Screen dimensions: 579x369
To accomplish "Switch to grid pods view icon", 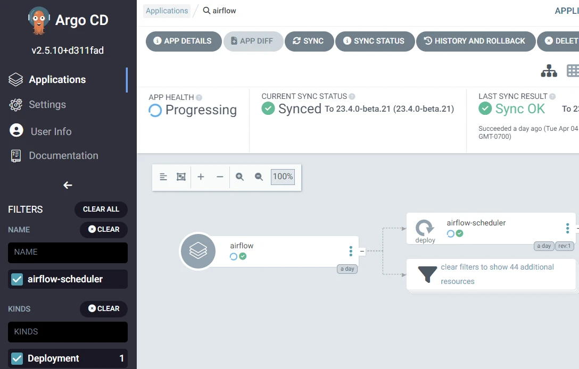I will (x=573, y=71).
